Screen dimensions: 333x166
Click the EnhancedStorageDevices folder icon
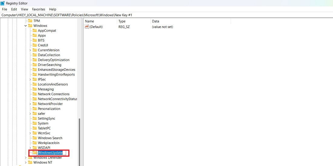tap(35, 70)
